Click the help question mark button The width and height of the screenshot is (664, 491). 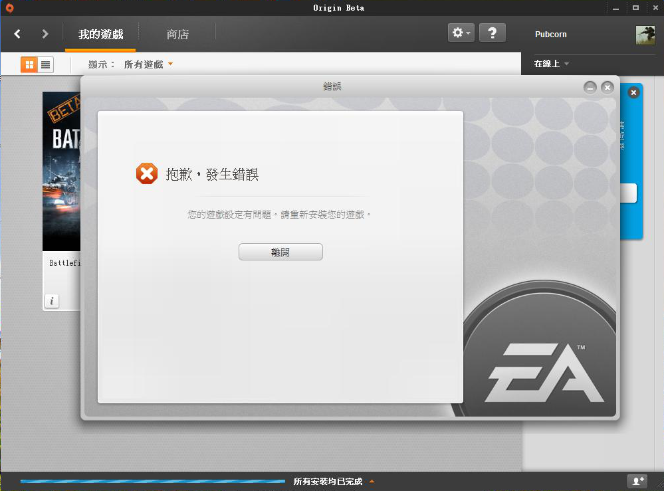click(x=492, y=33)
